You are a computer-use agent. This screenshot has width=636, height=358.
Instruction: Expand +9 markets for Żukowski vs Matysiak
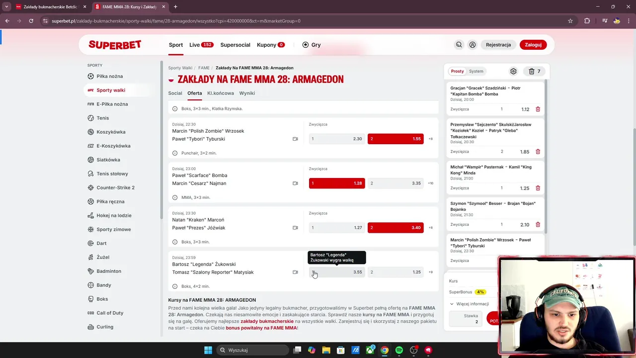pyautogui.click(x=431, y=272)
